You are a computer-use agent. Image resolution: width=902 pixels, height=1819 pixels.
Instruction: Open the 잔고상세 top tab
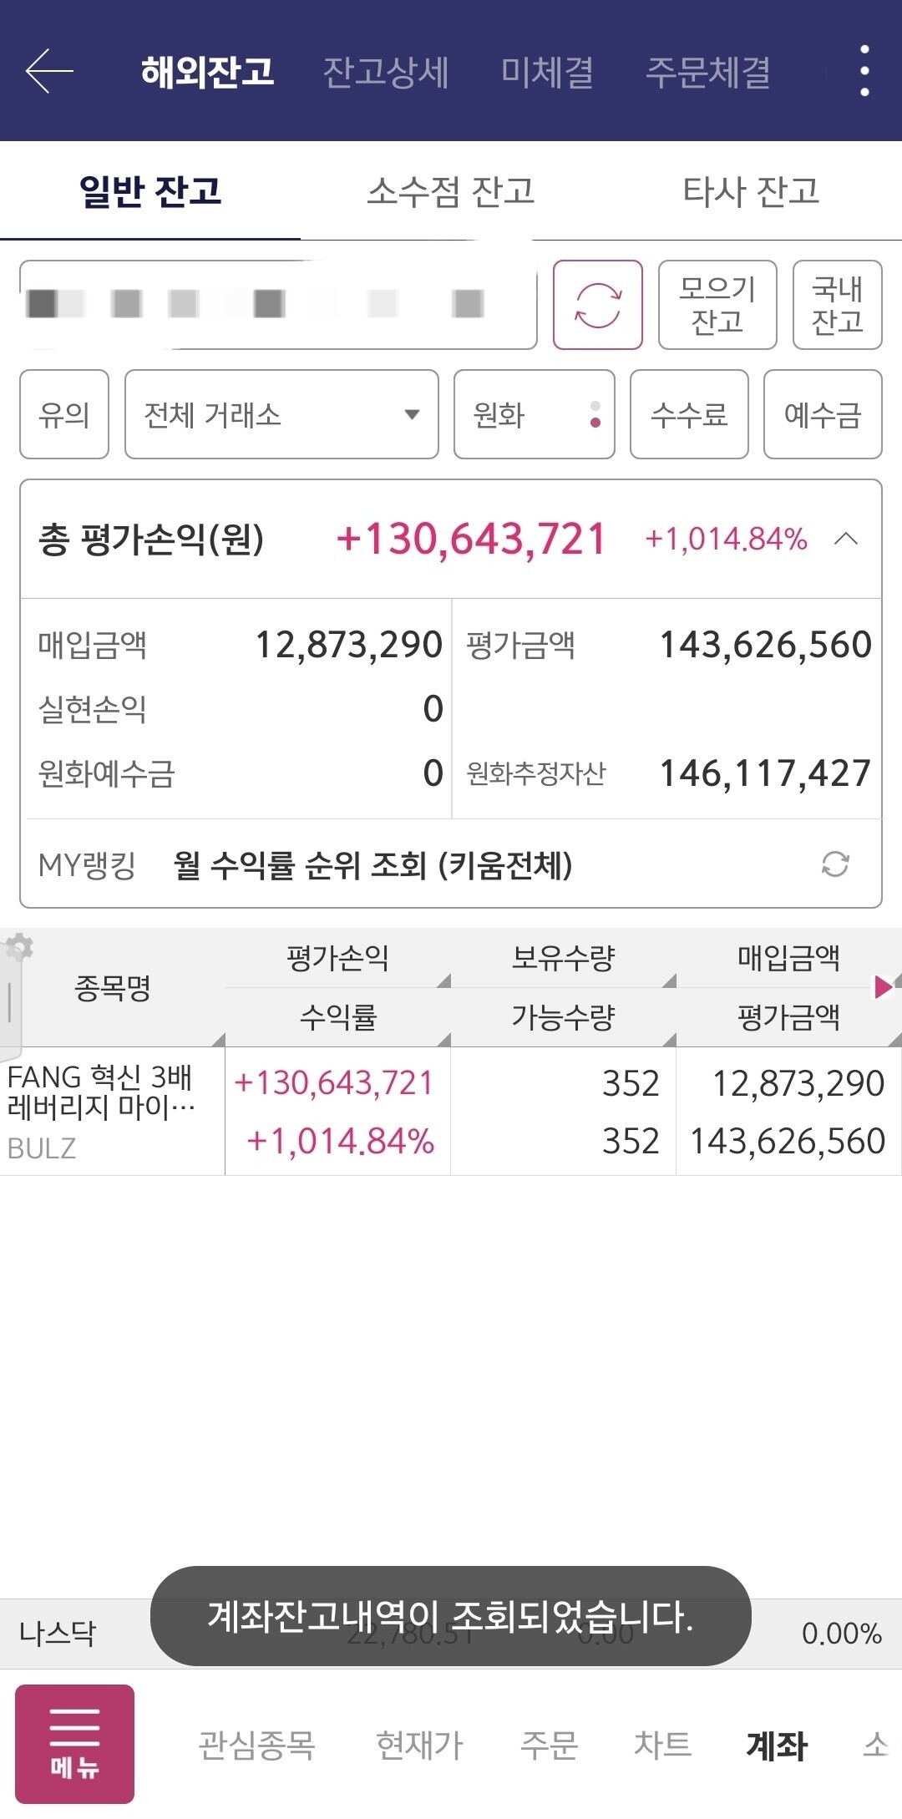[x=386, y=72]
